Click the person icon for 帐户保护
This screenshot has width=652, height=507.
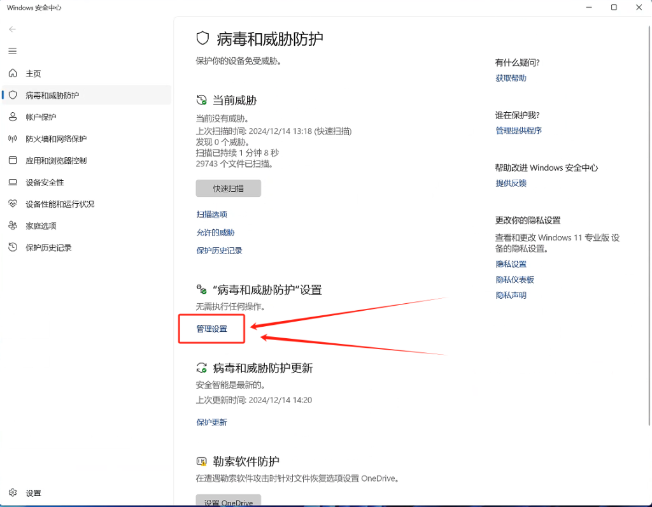(13, 117)
